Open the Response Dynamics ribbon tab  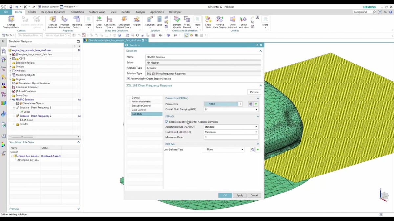pos(53,12)
